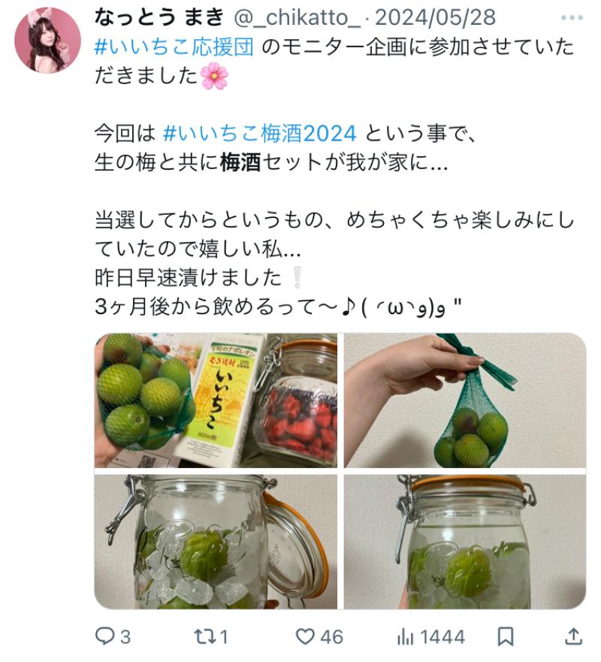This screenshot has height=662, width=601.
Task: Click the reply count number 3
Action: [x=125, y=636]
